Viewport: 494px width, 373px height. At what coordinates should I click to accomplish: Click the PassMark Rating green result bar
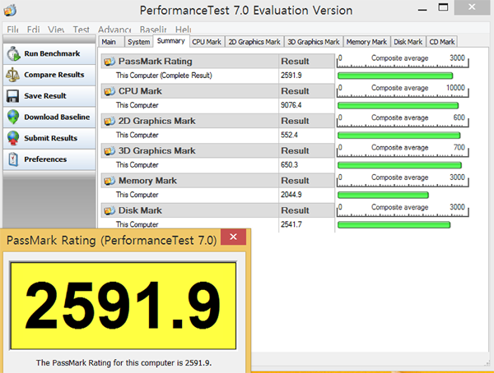point(395,76)
